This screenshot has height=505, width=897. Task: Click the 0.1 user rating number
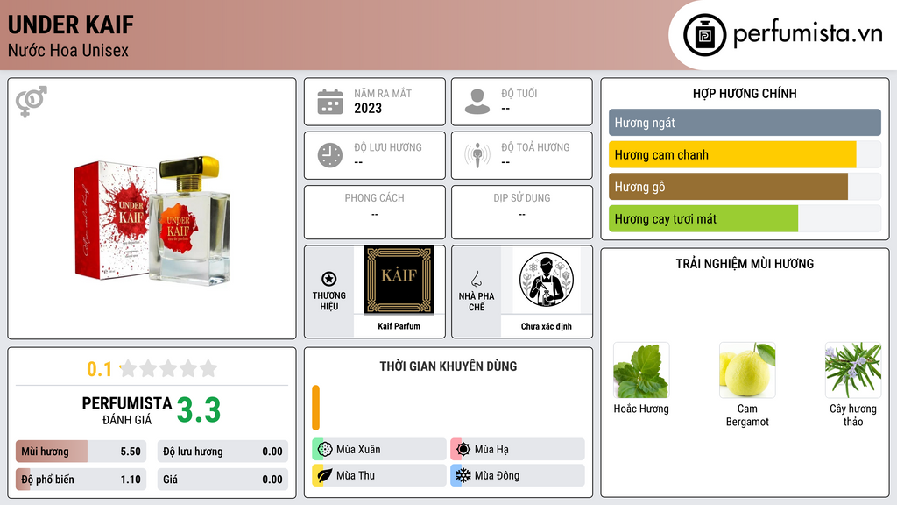(100, 369)
